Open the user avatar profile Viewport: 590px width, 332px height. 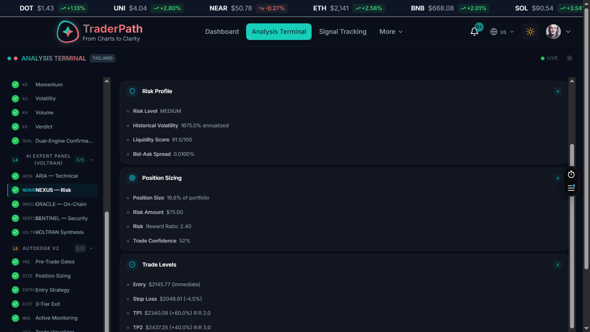(553, 32)
